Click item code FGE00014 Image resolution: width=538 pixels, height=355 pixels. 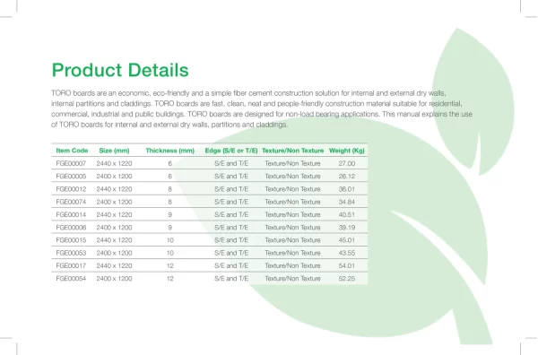click(x=71, y=214)
